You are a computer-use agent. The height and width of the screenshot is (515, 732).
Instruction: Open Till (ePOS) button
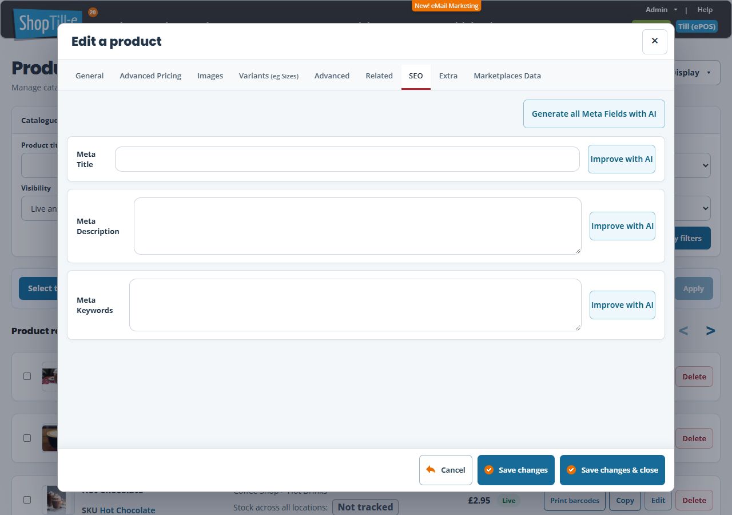pyautogui.click(x=697, y=26)
